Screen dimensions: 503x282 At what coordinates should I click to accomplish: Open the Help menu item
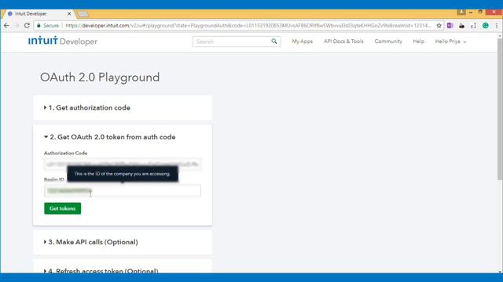tap(418, 42)
